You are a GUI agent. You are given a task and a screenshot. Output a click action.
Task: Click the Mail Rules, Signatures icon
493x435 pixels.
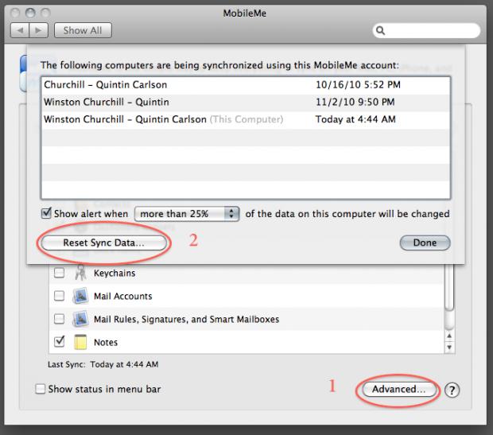coord(80,320)
